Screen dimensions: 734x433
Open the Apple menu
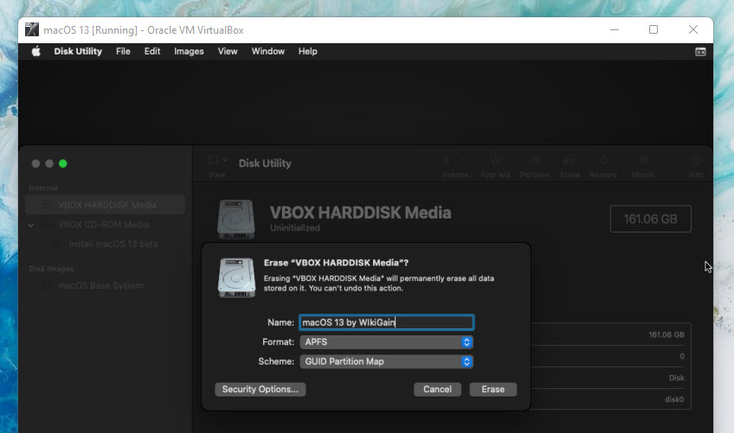pos(36,52)
